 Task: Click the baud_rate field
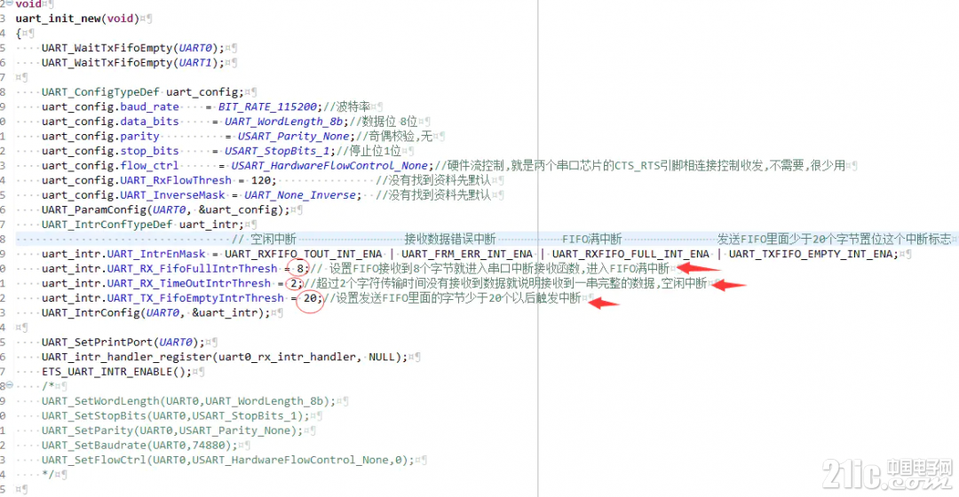149,106
